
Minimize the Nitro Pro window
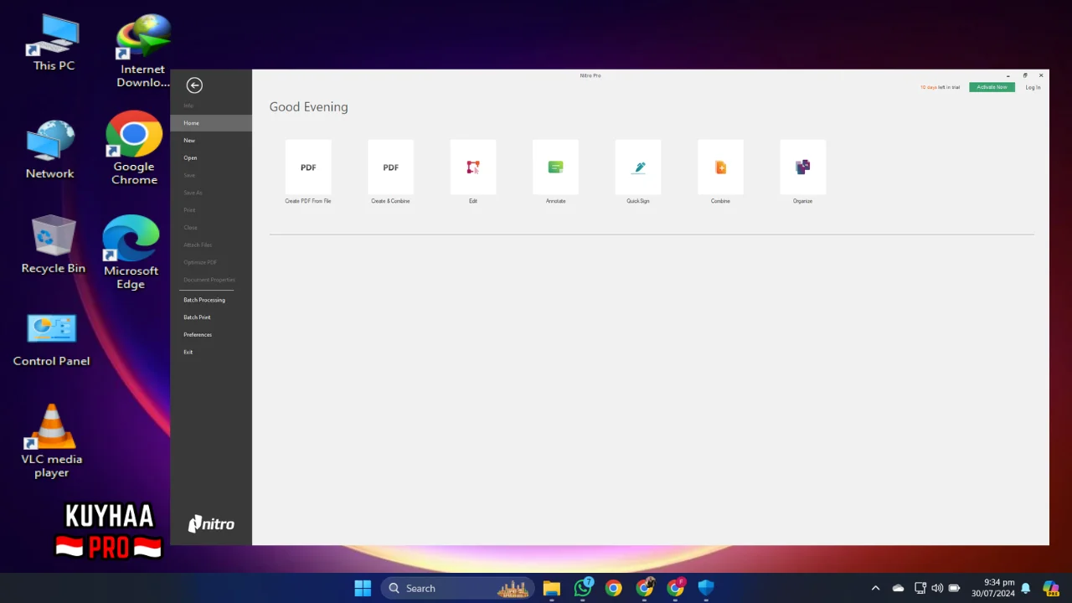[x=1008, y=75]
